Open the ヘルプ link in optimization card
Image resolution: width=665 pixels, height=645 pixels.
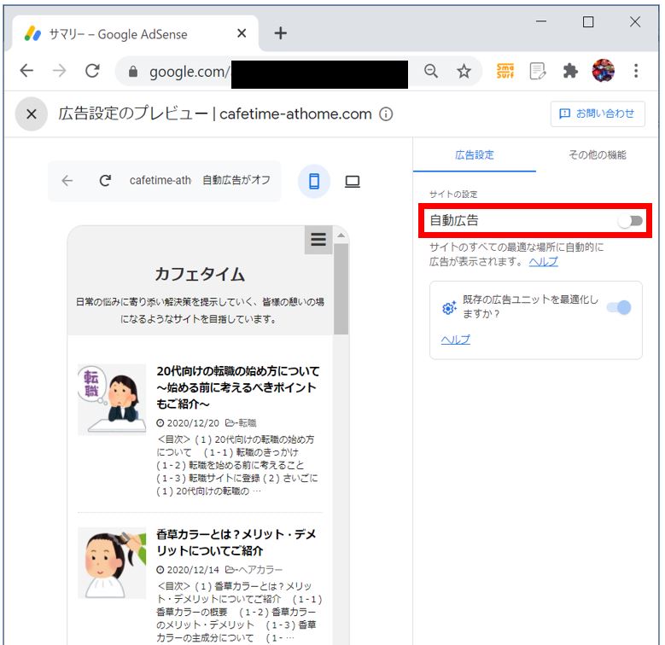click(x=455, y=340)
